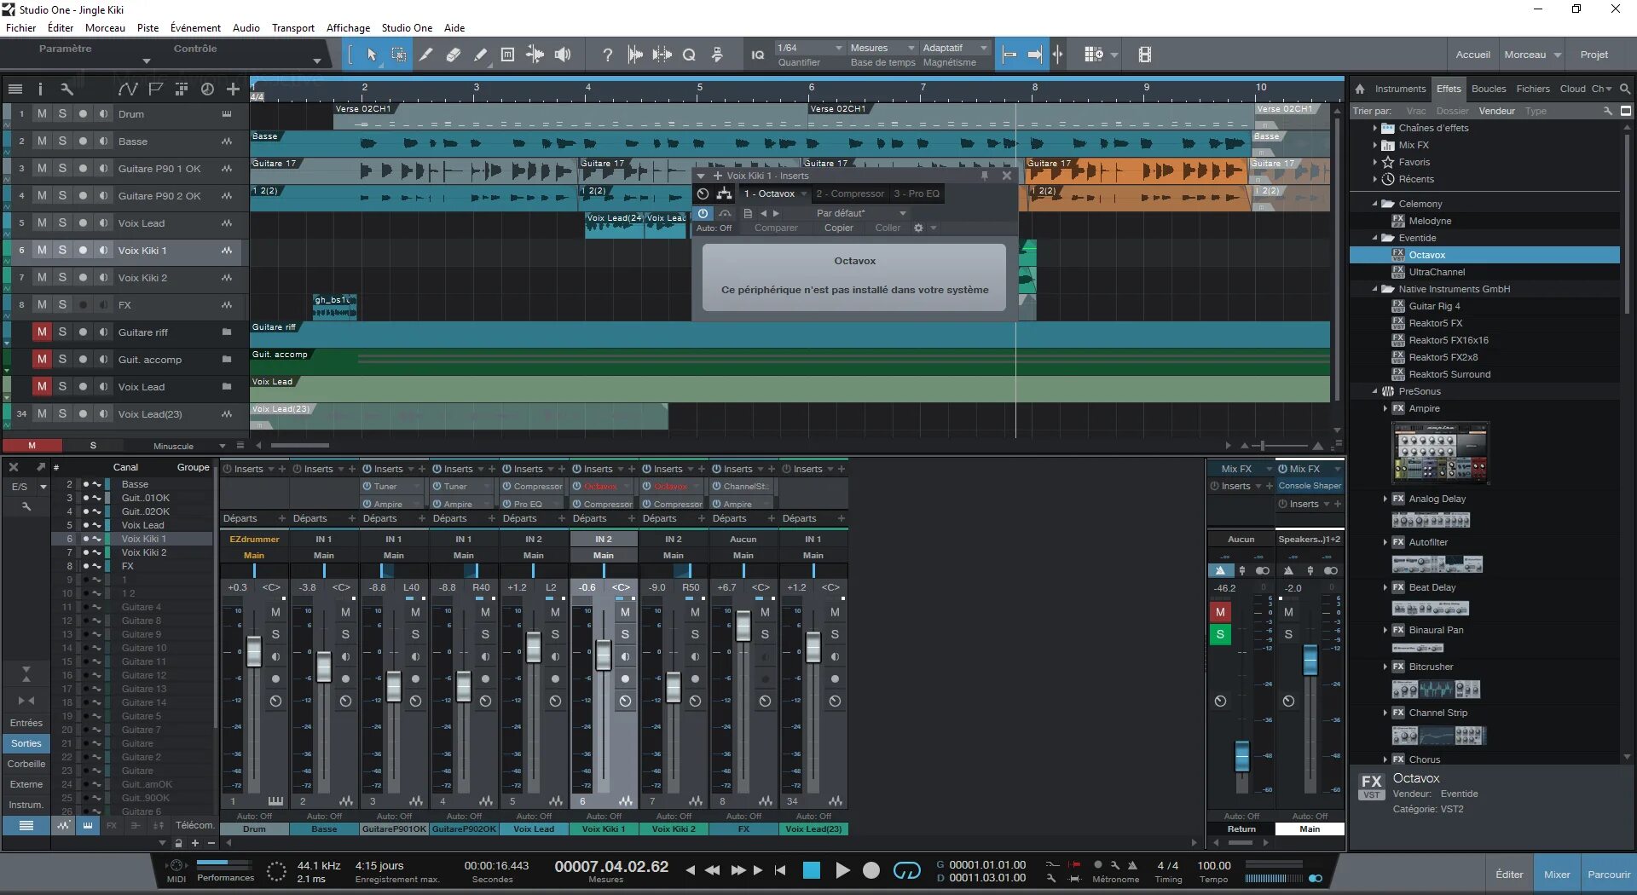Expand the Analog Delay effect entry

click(x=1385, y=499)
